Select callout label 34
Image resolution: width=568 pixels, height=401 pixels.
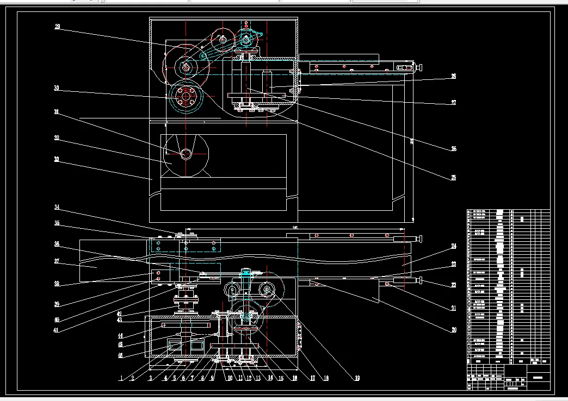(57, 207)
